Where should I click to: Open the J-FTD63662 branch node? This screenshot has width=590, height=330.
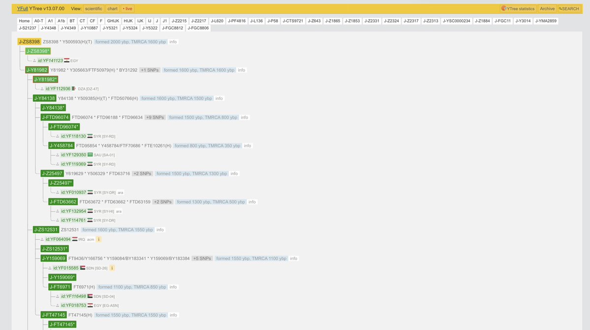point(63,202)
